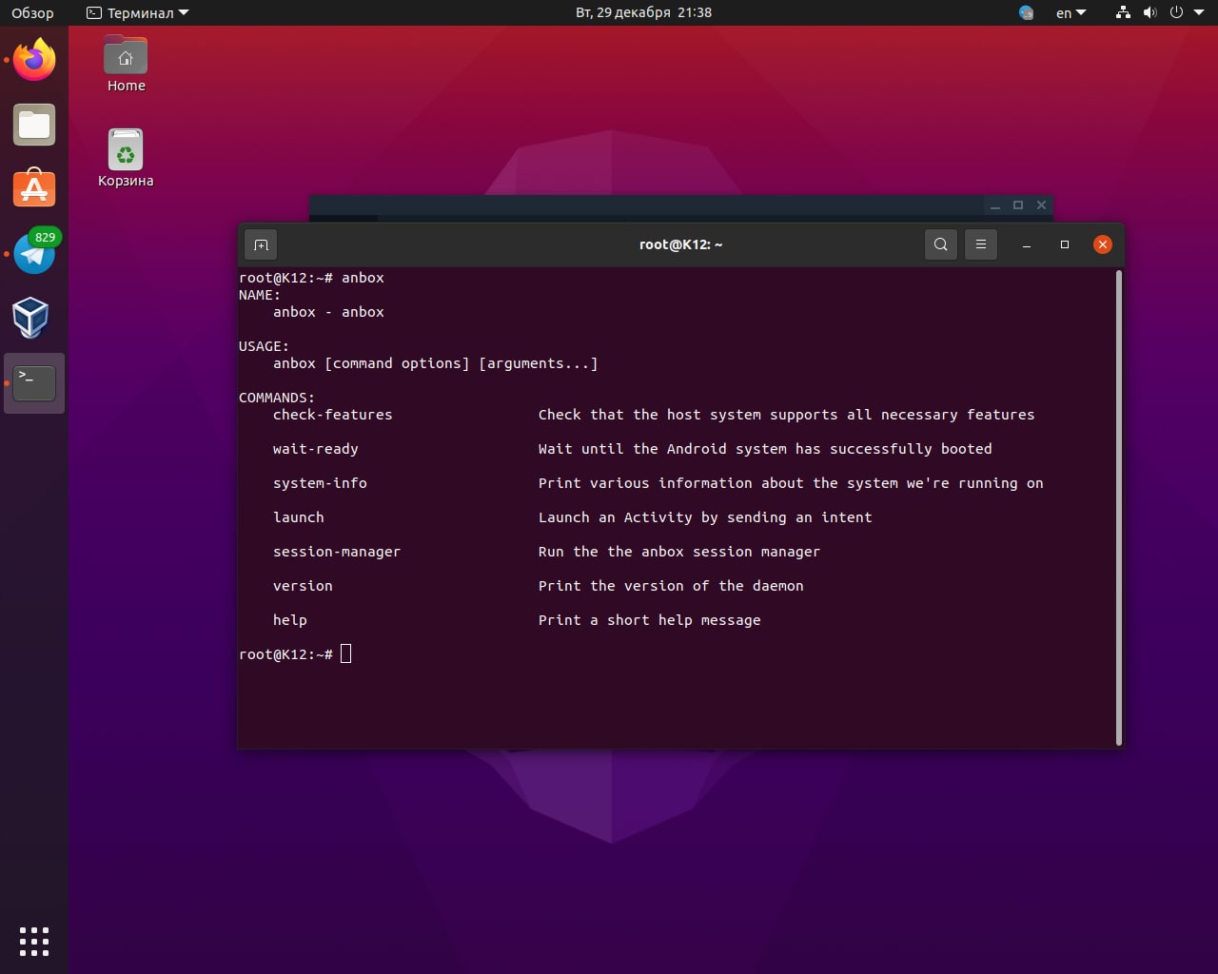Close the root@K12 terminal window

click(x=1103, y=244)
